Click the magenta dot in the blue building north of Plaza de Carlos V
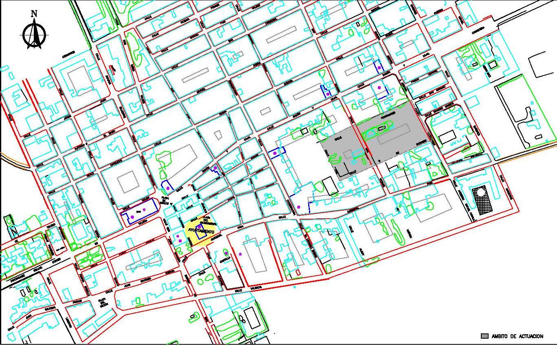Screen dimensions: 557x346 (x=167, y=188)
